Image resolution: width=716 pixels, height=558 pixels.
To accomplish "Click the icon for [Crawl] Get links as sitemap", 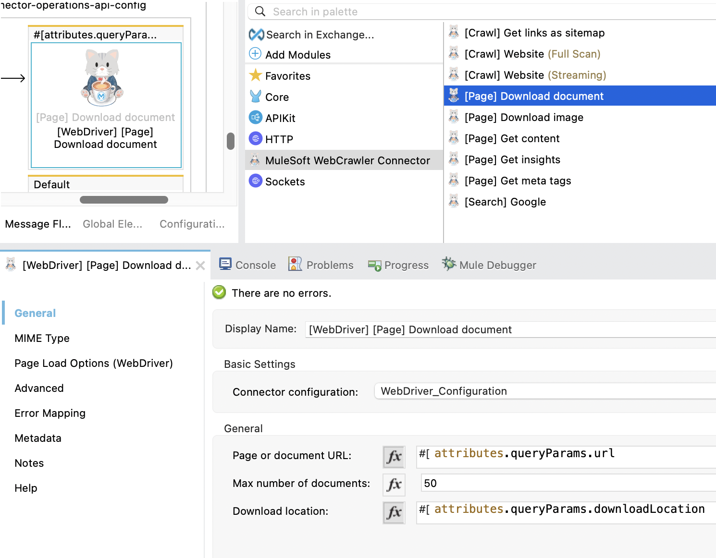I will [x=454, y=32].
